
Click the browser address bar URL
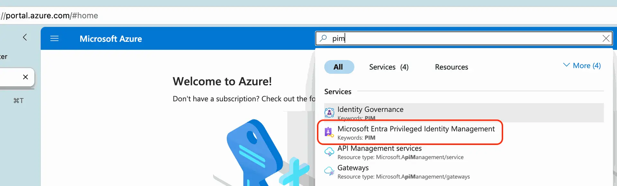(x=51, y=15)
